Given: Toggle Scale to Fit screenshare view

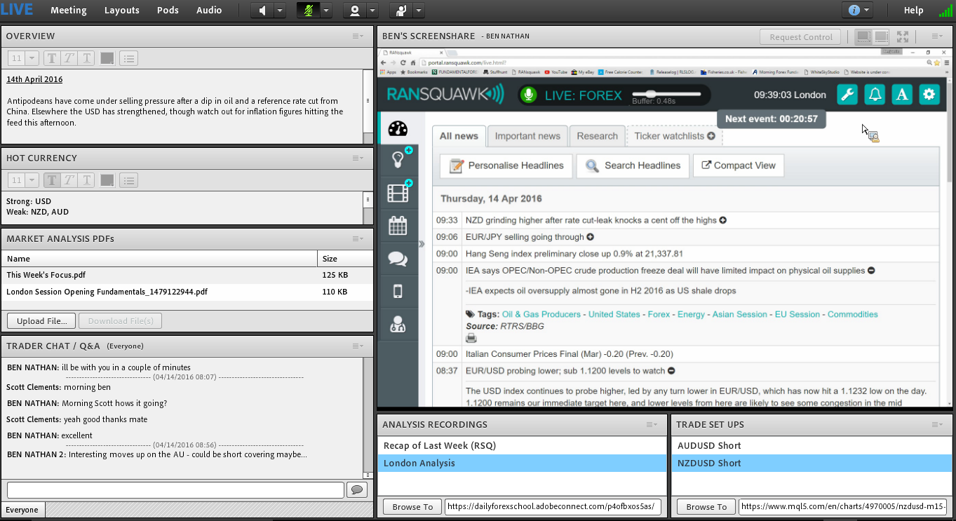Looking at the screenshot, I should click(863, 36).
